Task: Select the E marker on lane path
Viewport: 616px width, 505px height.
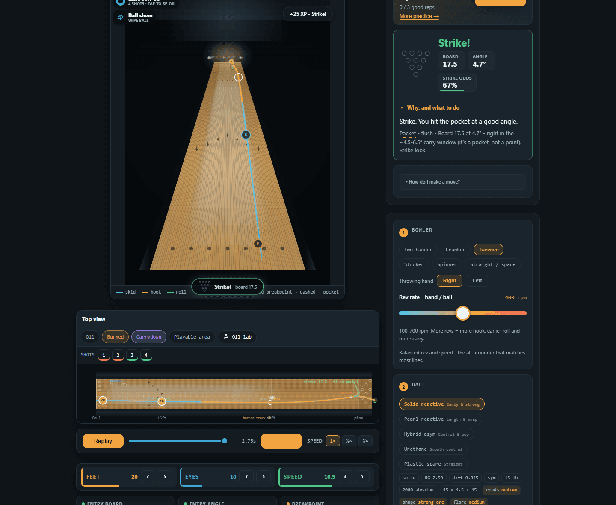Action: [x=246, y=135]
